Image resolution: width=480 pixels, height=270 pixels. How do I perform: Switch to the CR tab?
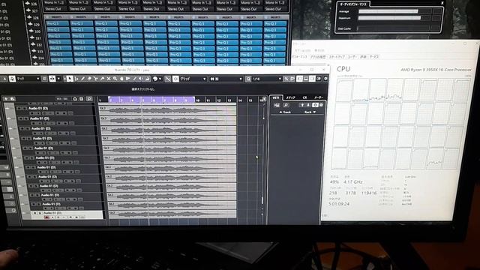(304, 97)
